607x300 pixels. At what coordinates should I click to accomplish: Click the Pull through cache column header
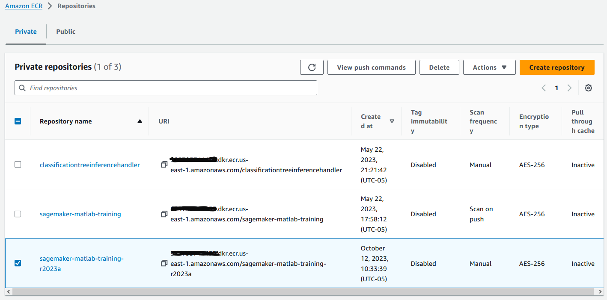point(583,121)
